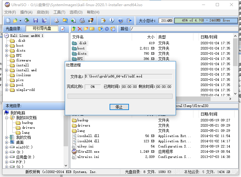Expand the dists folder tree node
Viewport: 241px width, 177px height.
pyautogui.click(x=6, y=50)
